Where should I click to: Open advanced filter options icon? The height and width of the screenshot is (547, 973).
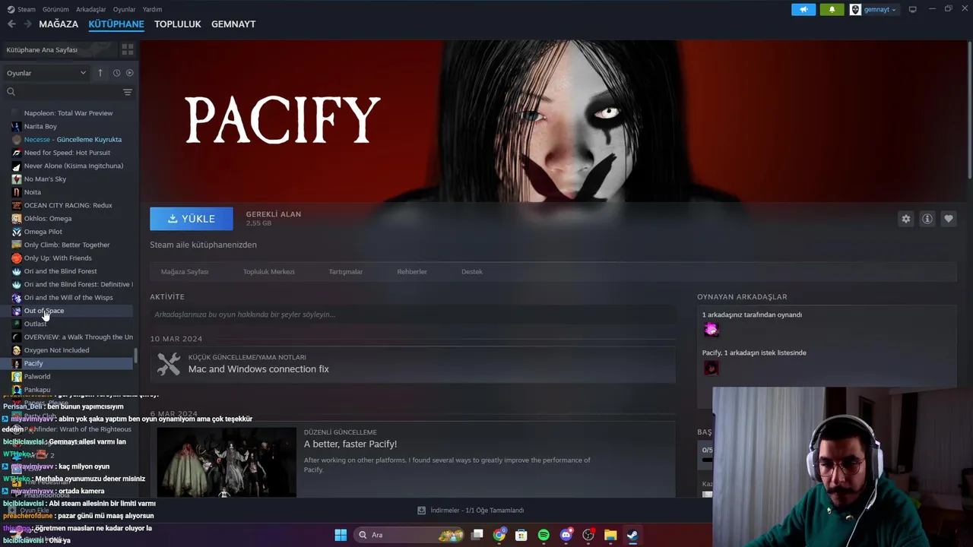pyautogui.click(x=128, y=92)
